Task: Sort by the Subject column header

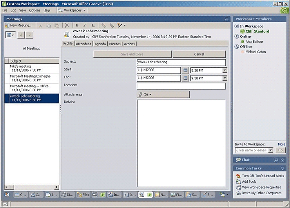Action: point(34,61)
